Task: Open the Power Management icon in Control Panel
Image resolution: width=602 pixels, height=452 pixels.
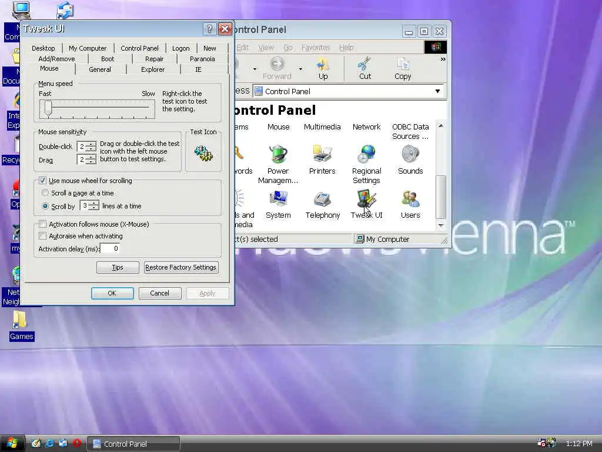Action: (278, 154)
